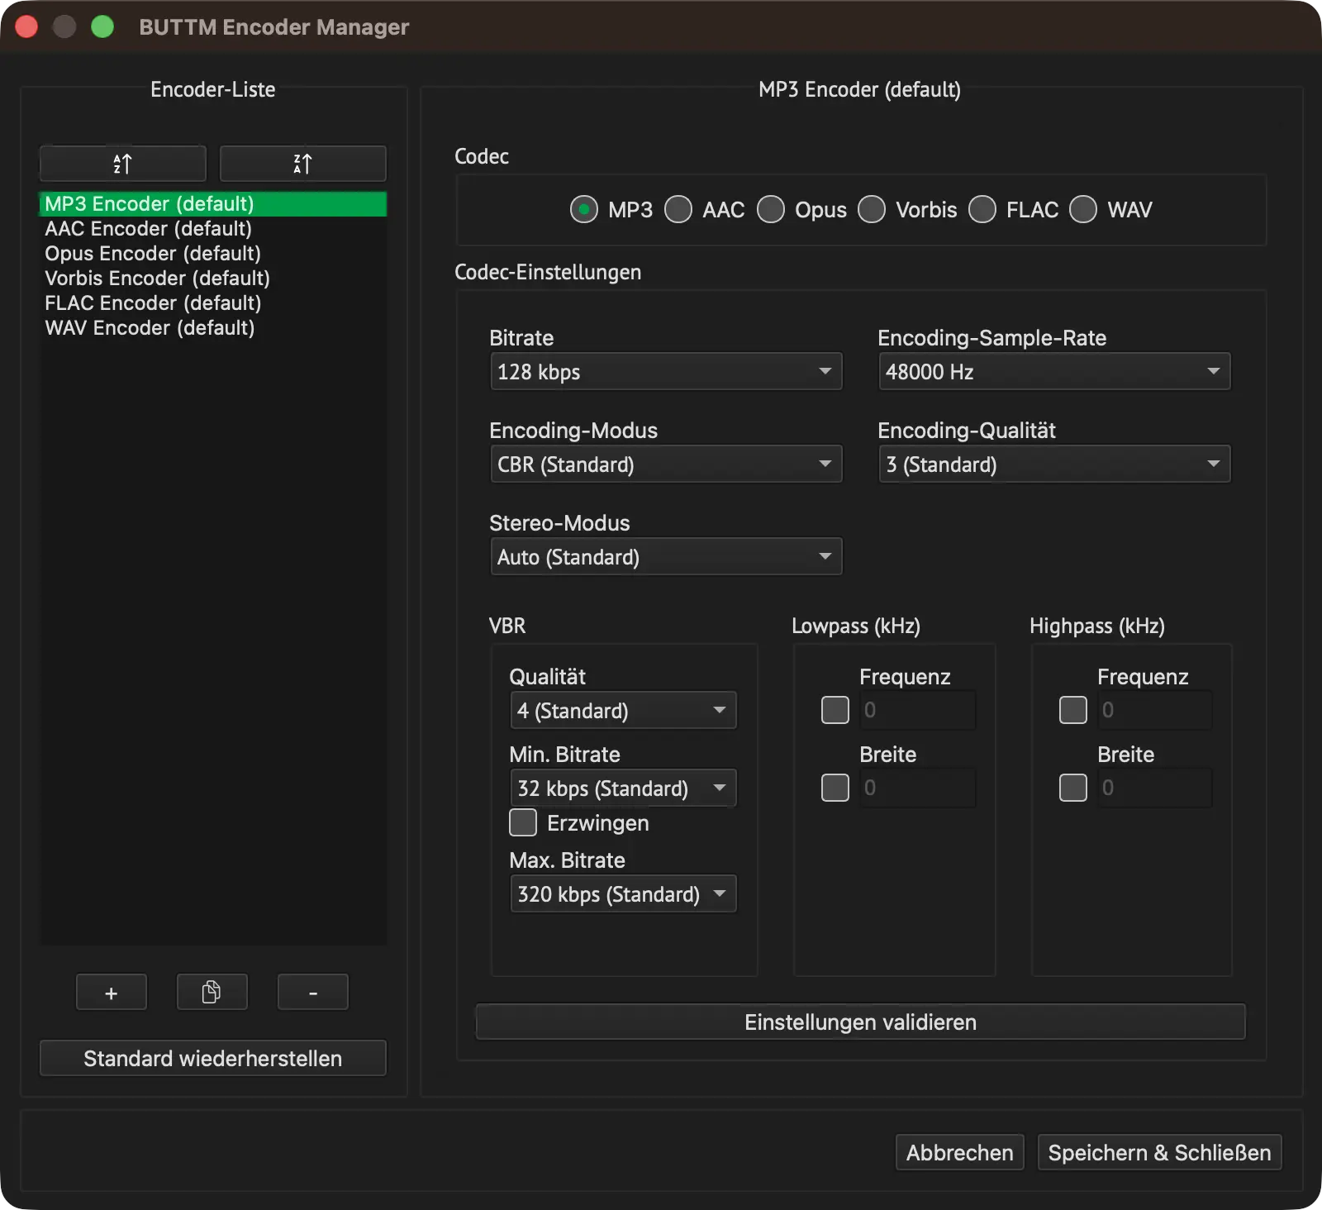Select the AAC codec radio button
The image size is (1322, 1210).
(x=678, y=210)
